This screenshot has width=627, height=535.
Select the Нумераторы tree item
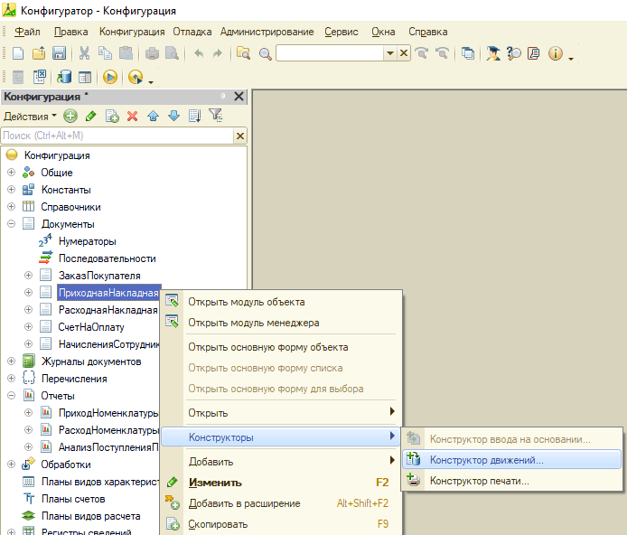tap(87, 241)
